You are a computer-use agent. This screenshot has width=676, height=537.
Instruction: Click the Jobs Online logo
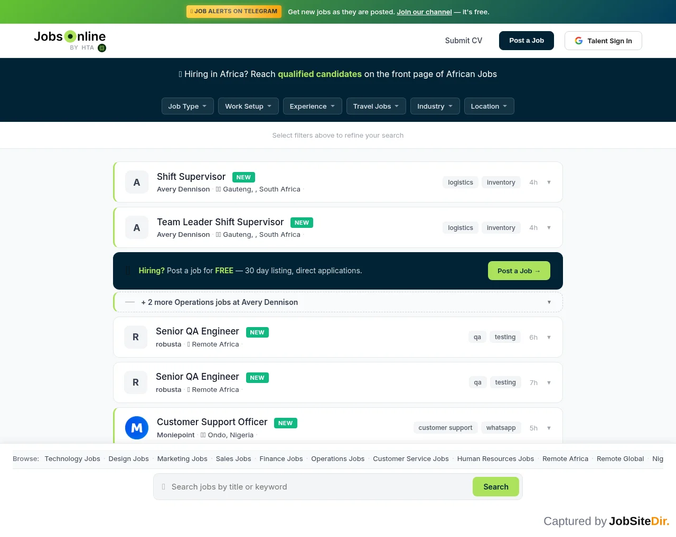point(70,36)
